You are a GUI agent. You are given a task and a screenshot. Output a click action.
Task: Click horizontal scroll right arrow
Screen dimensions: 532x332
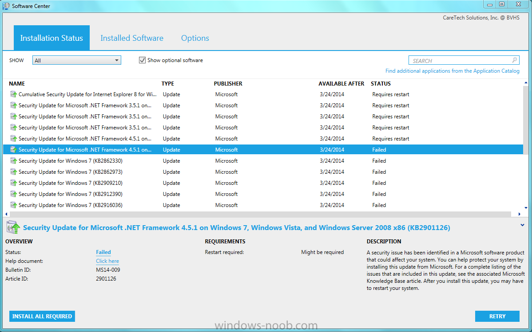click(x=519, y=214)
